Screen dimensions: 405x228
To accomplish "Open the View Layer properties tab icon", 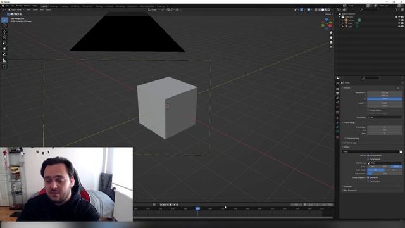I will coord(337,98).
